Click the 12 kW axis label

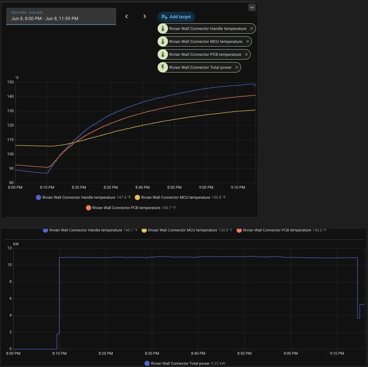tap(9, 248)
